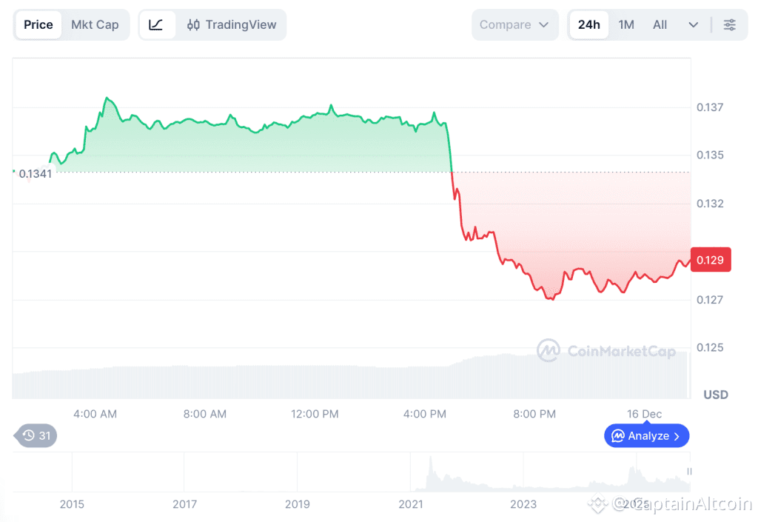Click the history clock icon badge
The image size is (758, 522).
pos(29,435)
